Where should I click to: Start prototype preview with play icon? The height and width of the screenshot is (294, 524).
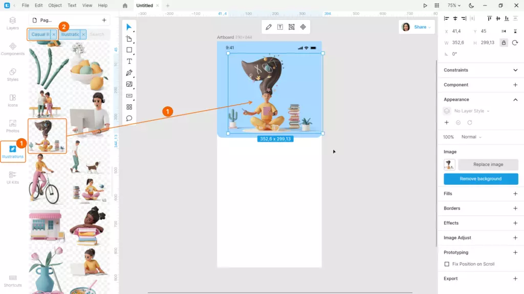(425, 5)
